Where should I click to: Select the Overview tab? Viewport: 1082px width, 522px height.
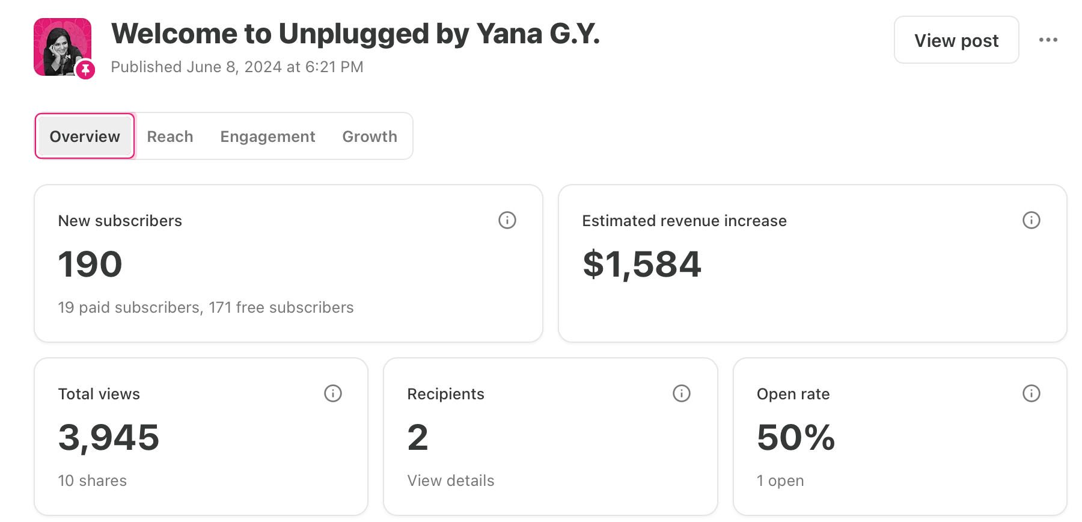[85, 137]
